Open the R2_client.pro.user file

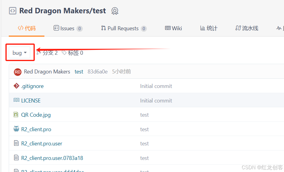coord(42,144)
